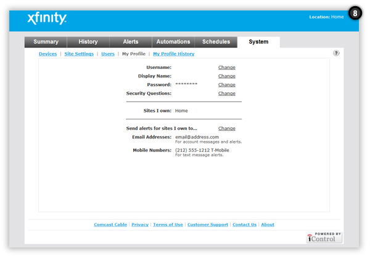Image resolution: width=370 pixels, height=256 pixels.
Task: Click the Terms of Use link
Action: coord(168,225)
